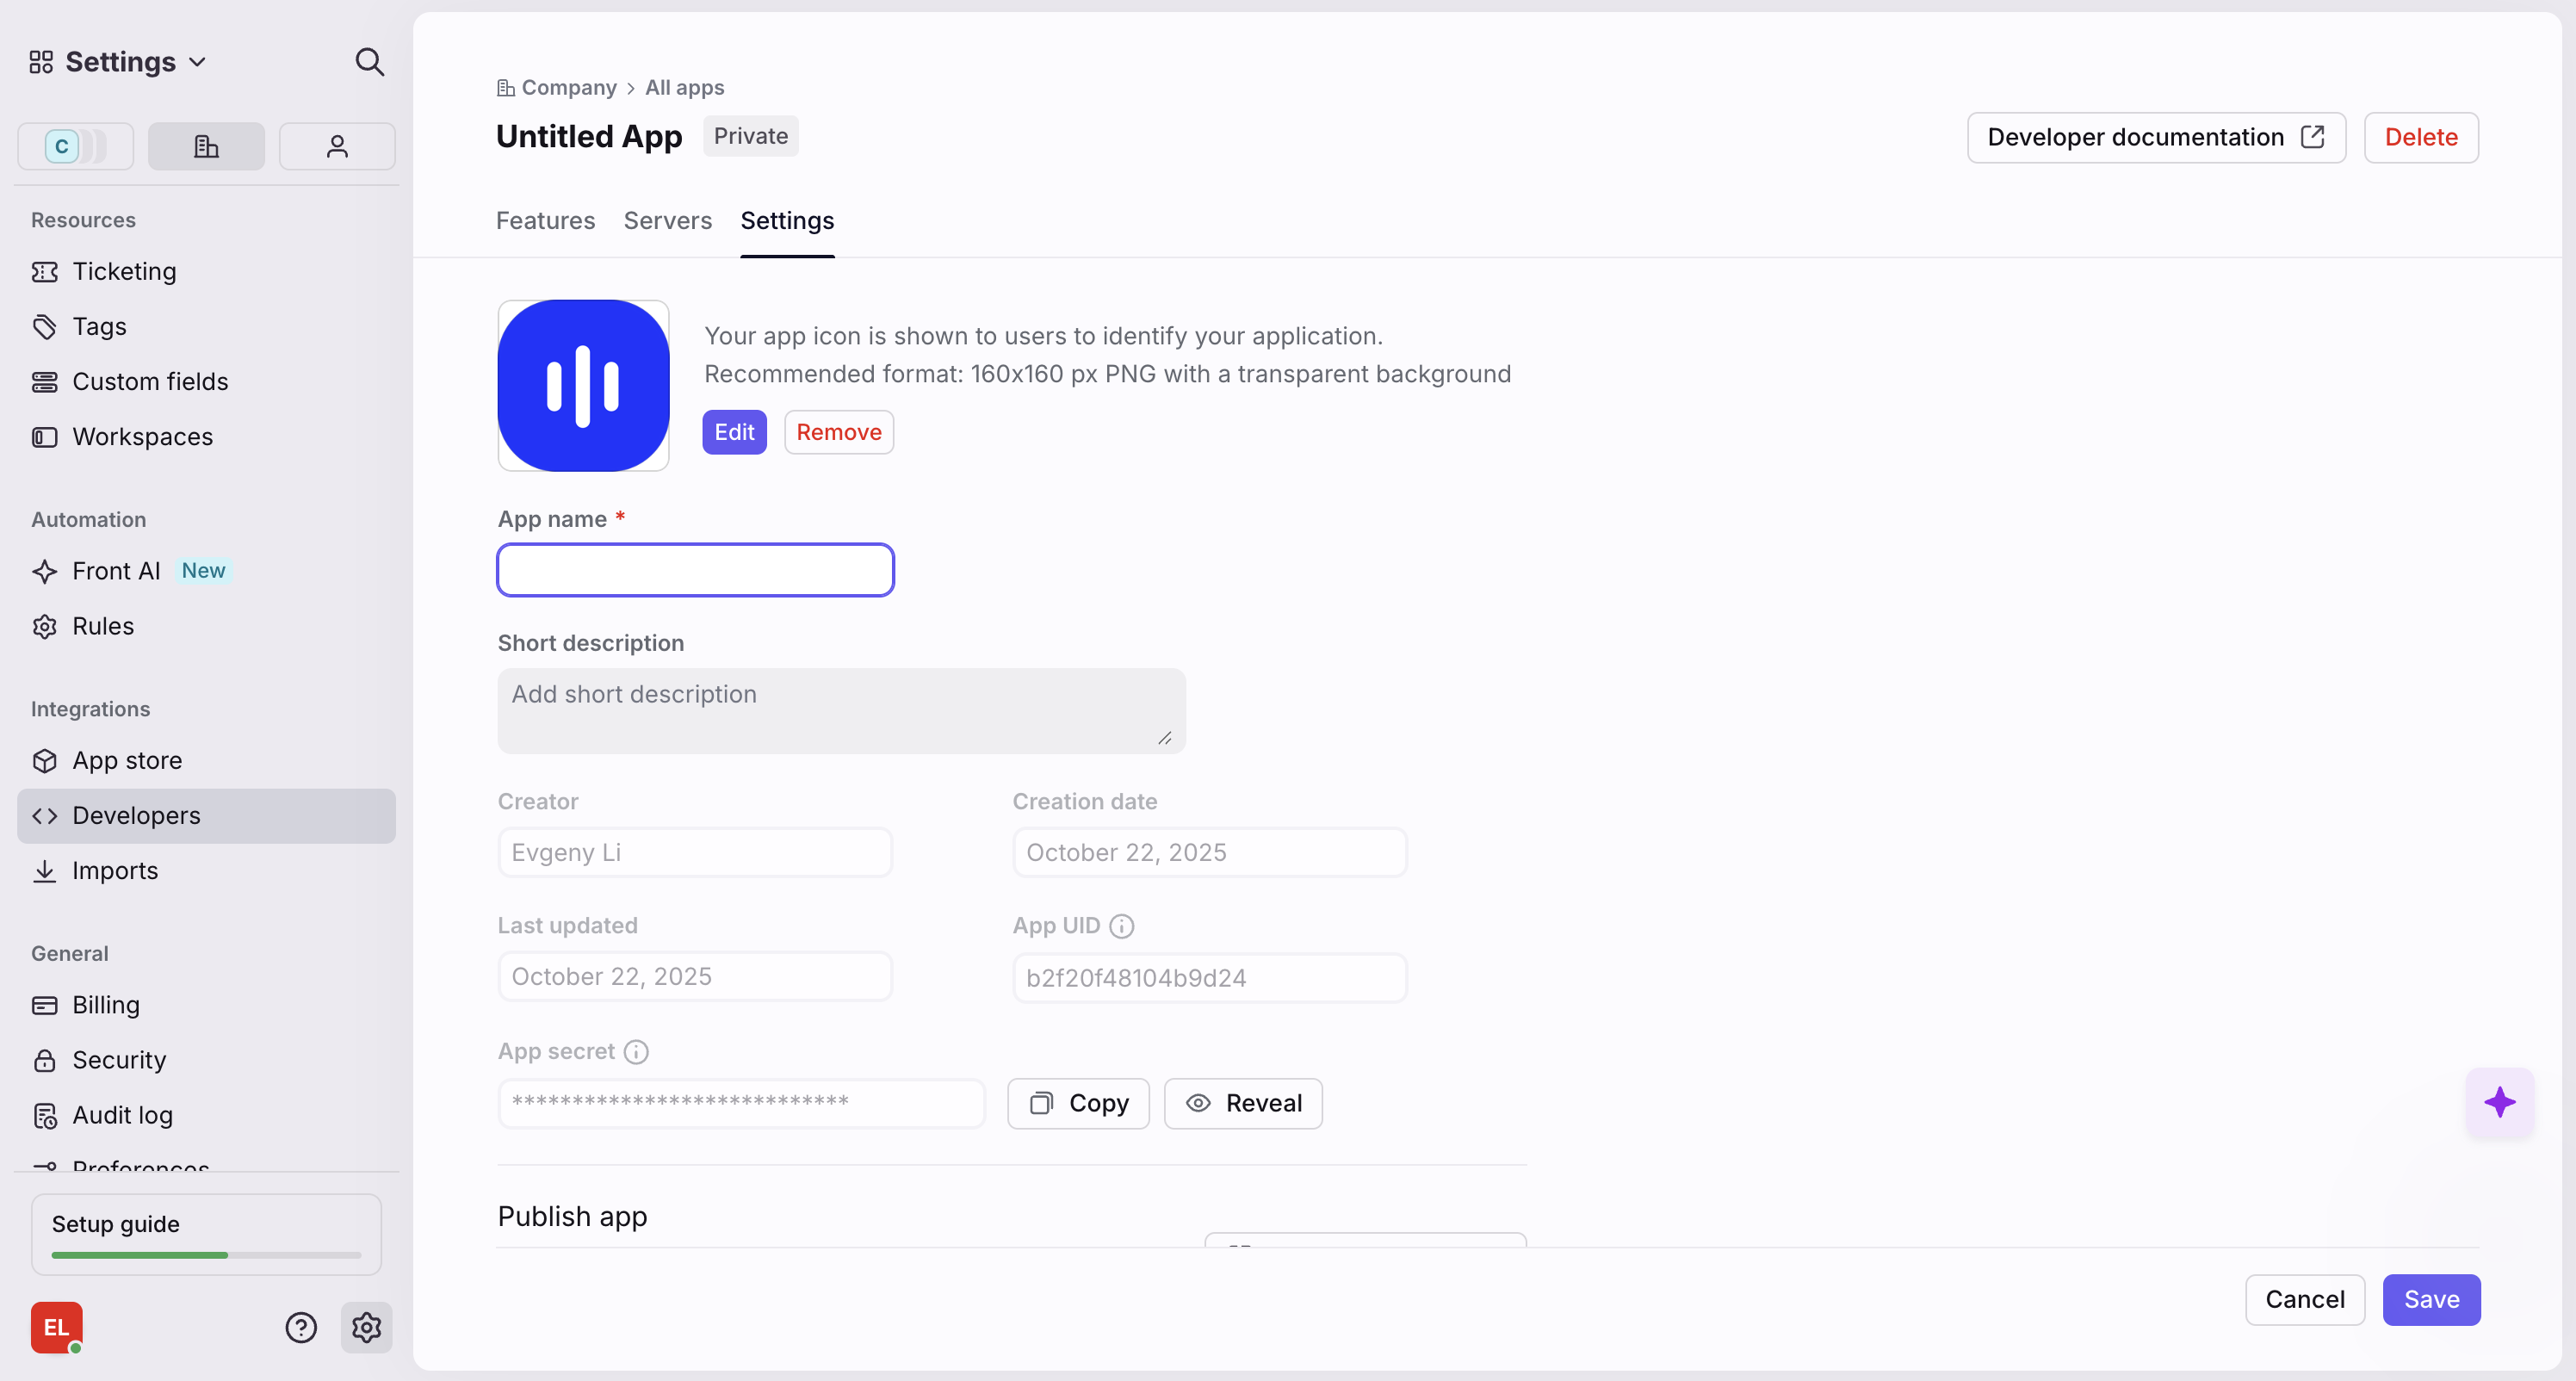Switch to the Features tab

coord(545,221)
